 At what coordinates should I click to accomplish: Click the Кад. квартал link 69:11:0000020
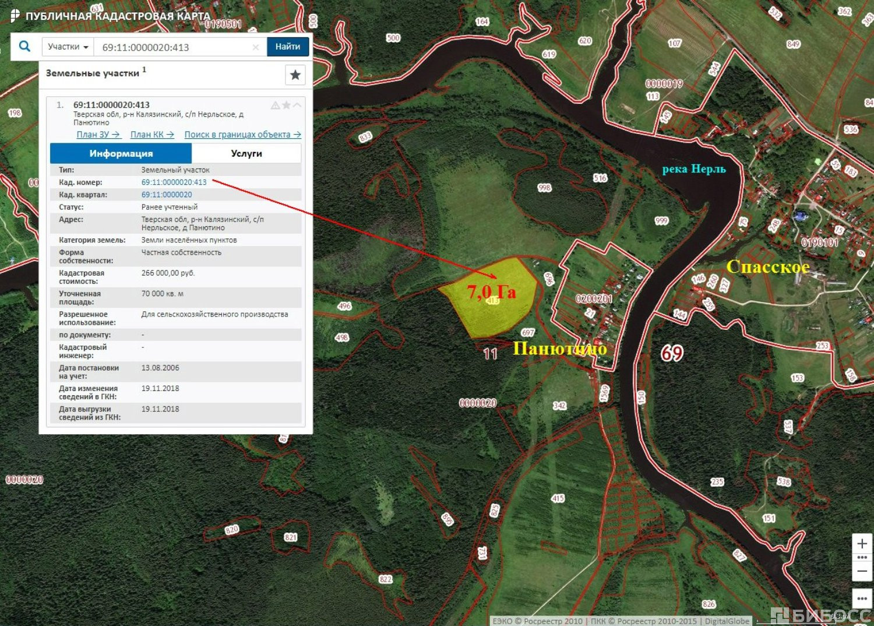[167, 195]
